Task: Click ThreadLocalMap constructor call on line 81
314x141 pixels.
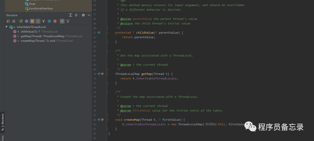Action: pos(190,124)
